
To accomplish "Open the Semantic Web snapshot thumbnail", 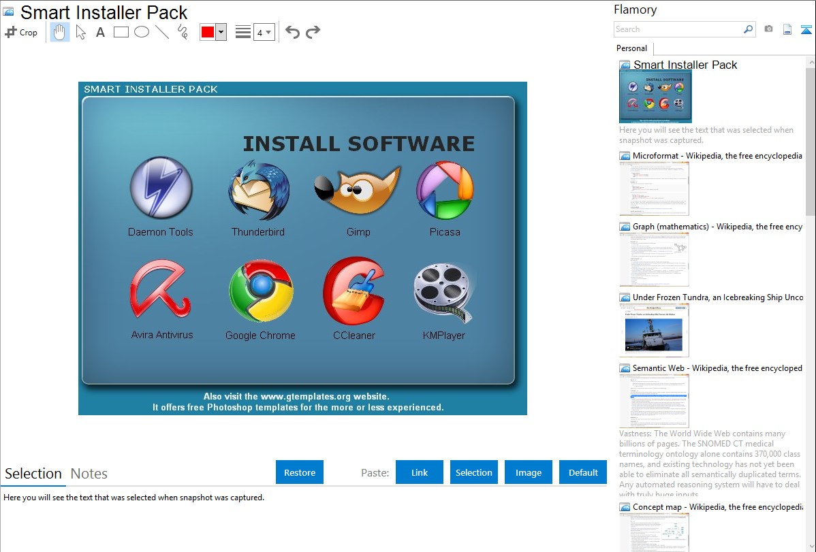I will click(x=654, y=401).
